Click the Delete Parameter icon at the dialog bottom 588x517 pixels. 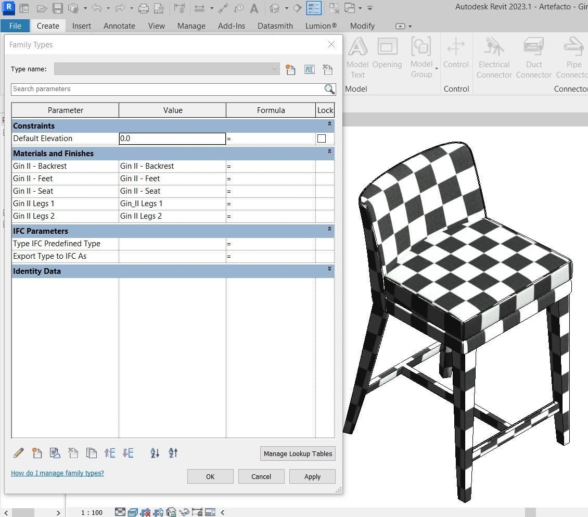click(x=73, y=453)
